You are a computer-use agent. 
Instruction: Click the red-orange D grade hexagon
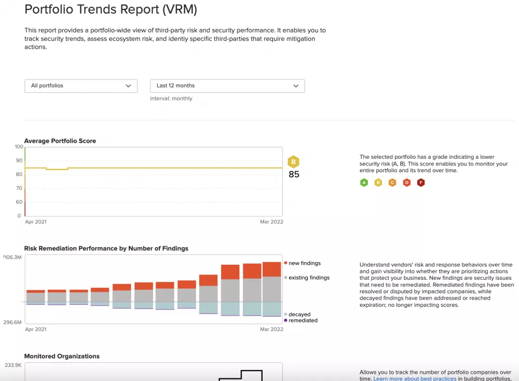pos(407,182)
